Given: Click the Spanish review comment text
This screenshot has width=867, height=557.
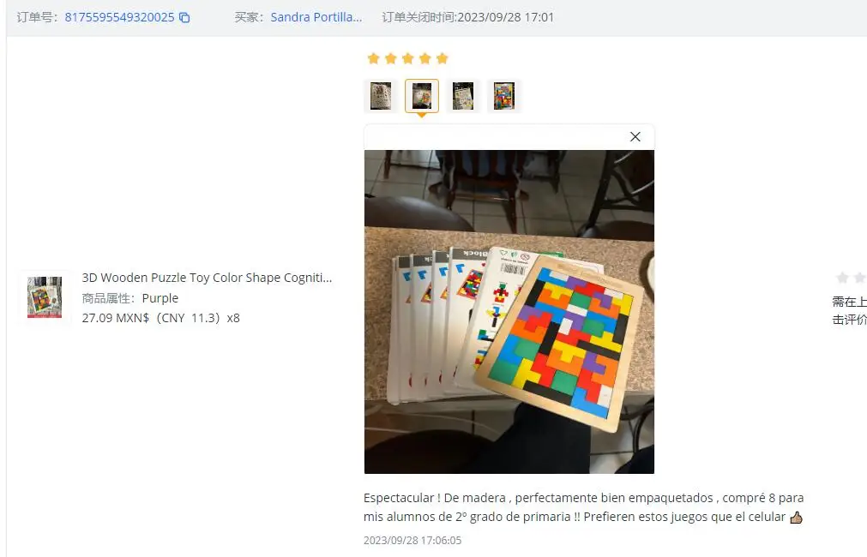Looking at the screenshot, I should click(583, 507).
